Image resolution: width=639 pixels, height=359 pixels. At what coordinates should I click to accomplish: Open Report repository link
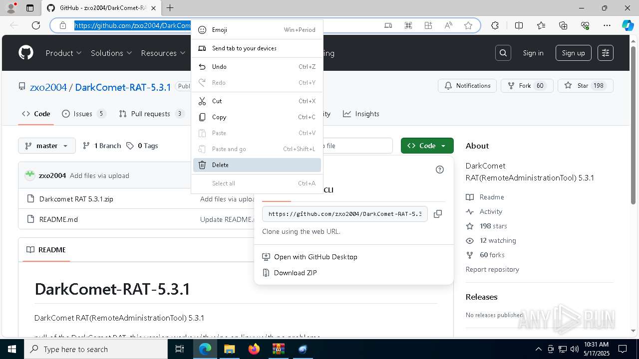click(x=492, y=269)
